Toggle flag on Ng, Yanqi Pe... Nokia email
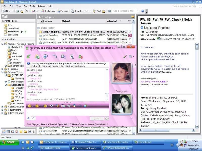 click(x=130, y=32)
